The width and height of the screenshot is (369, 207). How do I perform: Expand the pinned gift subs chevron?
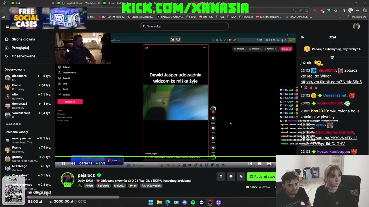(x=332, y=57)
